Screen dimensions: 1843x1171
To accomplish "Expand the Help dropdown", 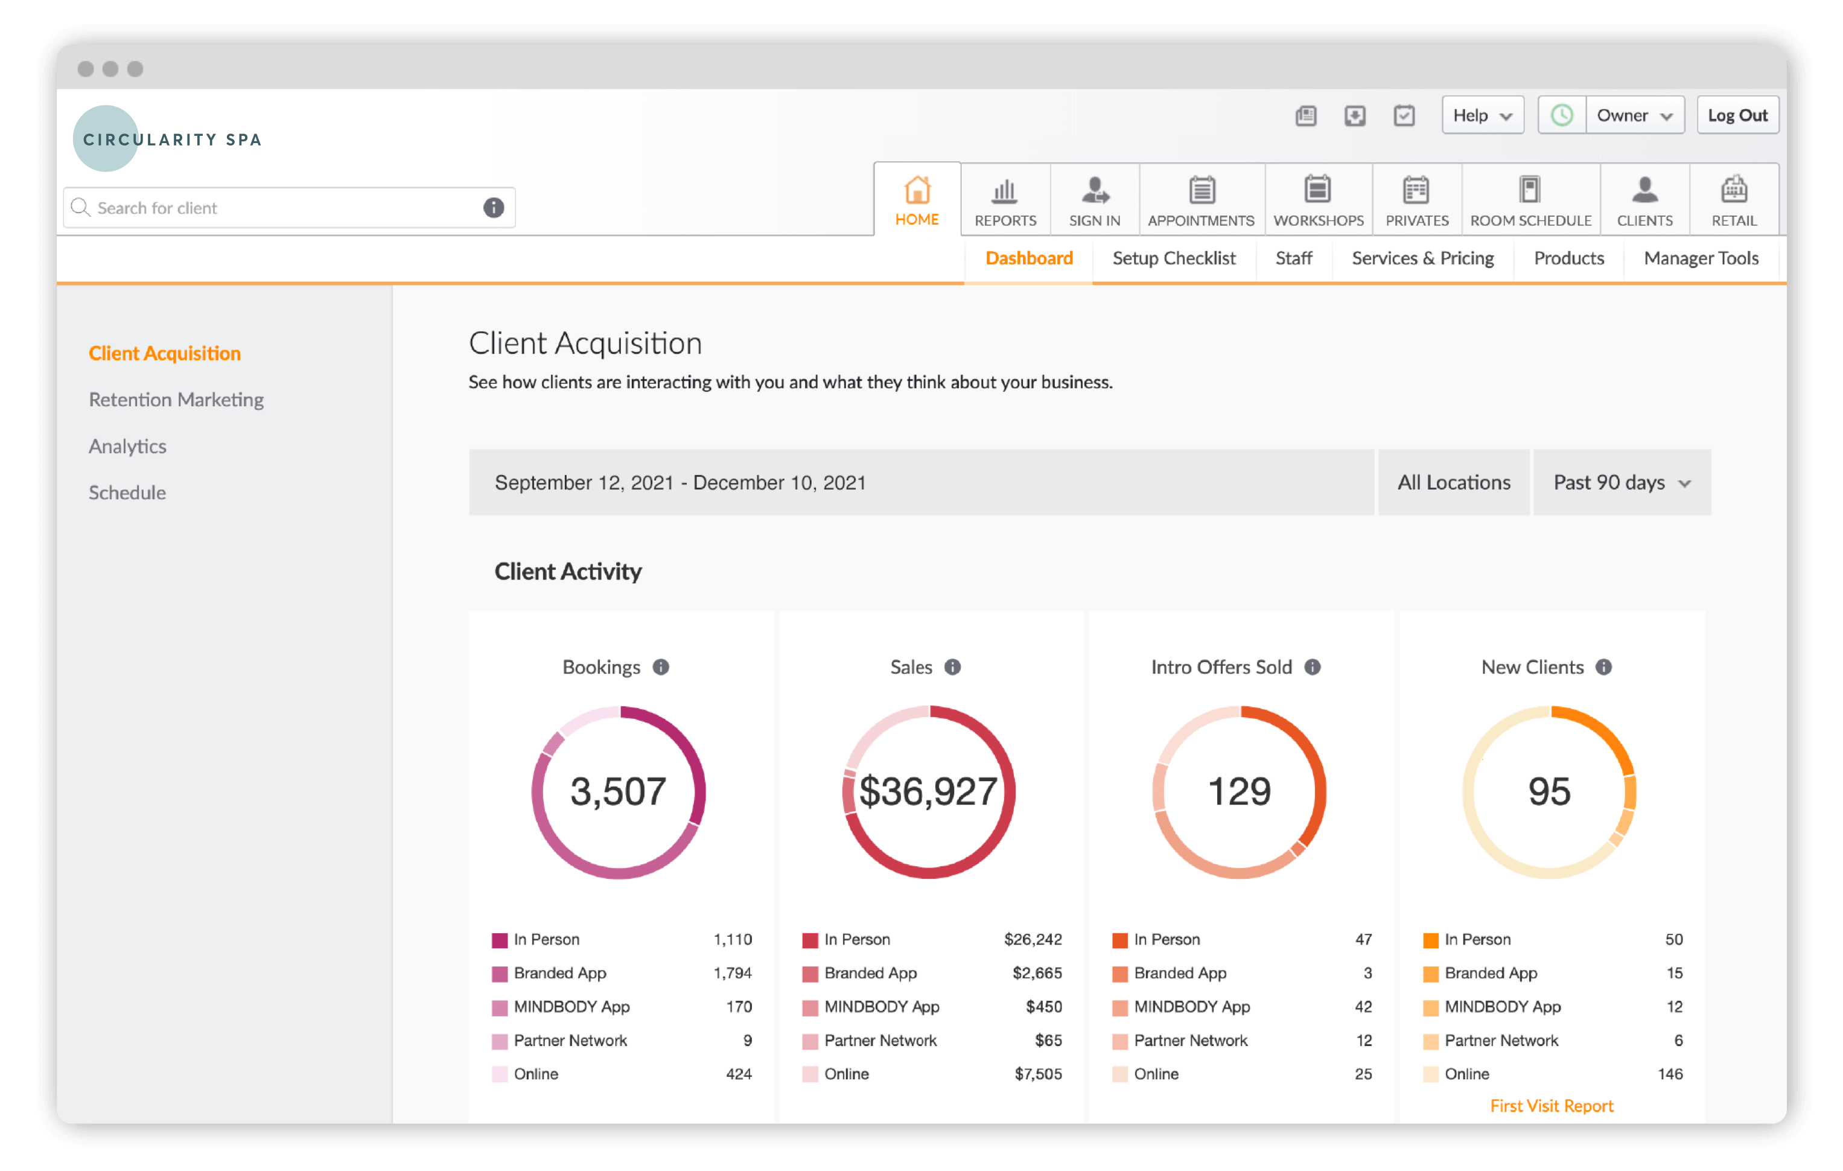I will coord(1483,115).
